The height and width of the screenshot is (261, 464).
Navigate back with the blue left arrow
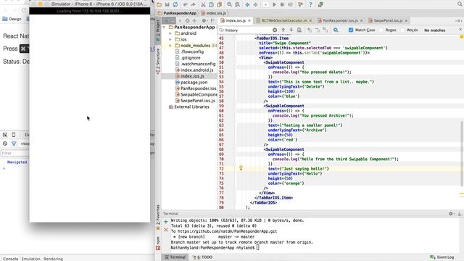click(x=247, y=4)
